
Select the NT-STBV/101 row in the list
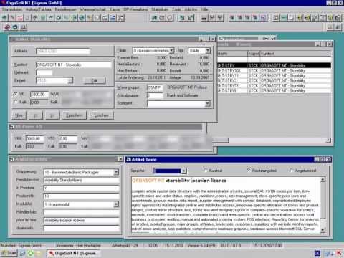pos(274,70)
